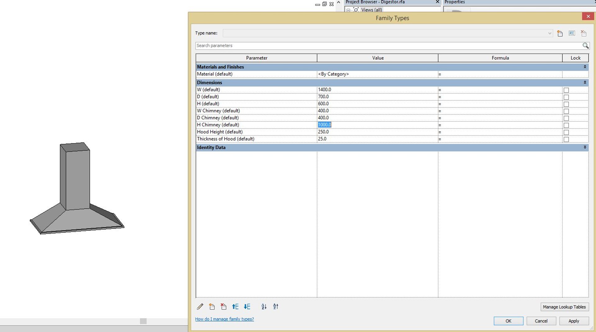
Task: Click the OK button
Action: click(508, 321)
